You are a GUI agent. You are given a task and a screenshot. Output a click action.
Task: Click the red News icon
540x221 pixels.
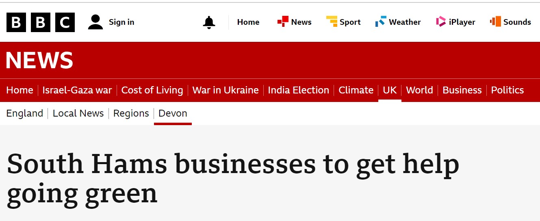(x=283, y=22)
